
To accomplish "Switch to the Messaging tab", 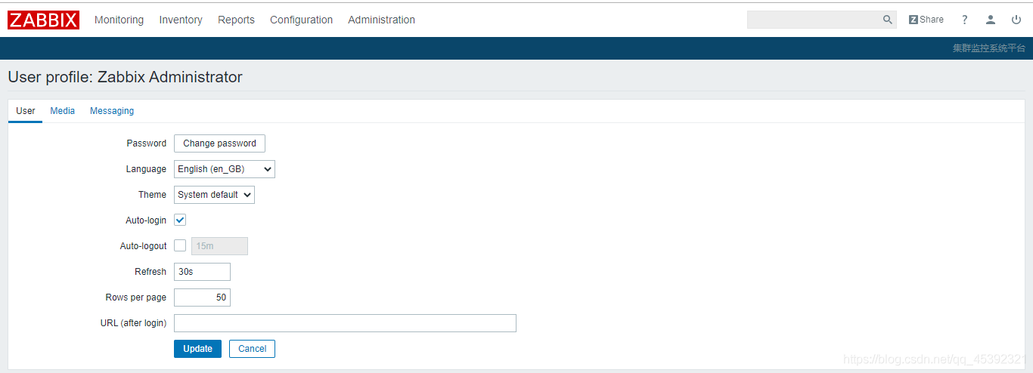I will point(112,111).
